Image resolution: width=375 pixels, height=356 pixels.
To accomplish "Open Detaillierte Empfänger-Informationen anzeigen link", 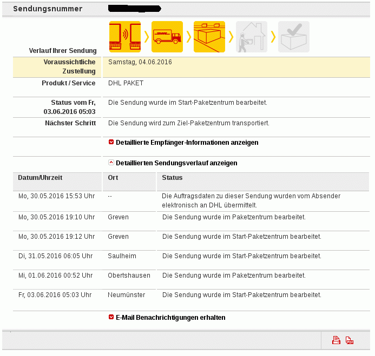I will [187, 143].
